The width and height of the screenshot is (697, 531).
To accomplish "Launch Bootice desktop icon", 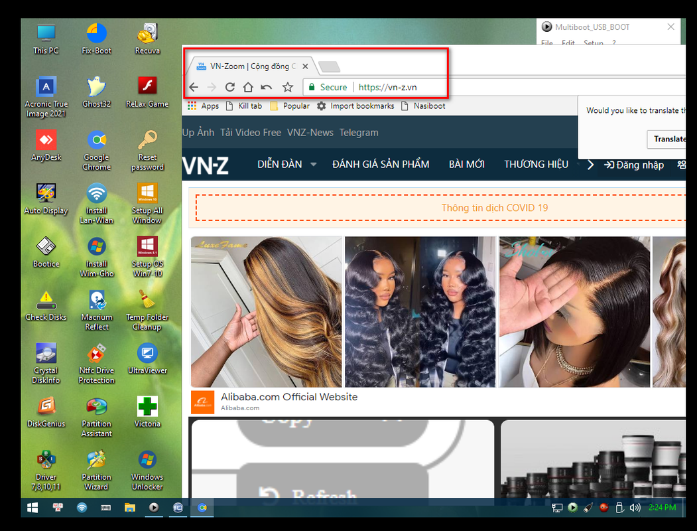I will click(x=46, y=253).
